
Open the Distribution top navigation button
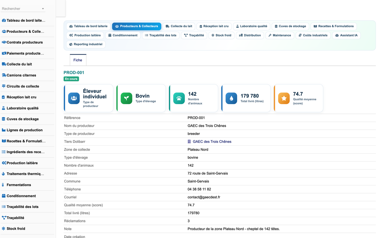click(250, 35)
